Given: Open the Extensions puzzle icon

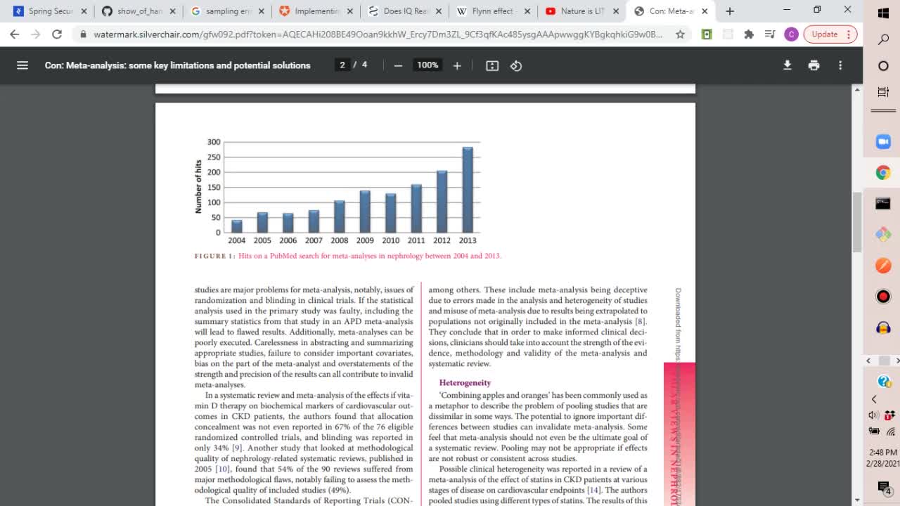Looking at the screenshot, I should coord(749,34).
